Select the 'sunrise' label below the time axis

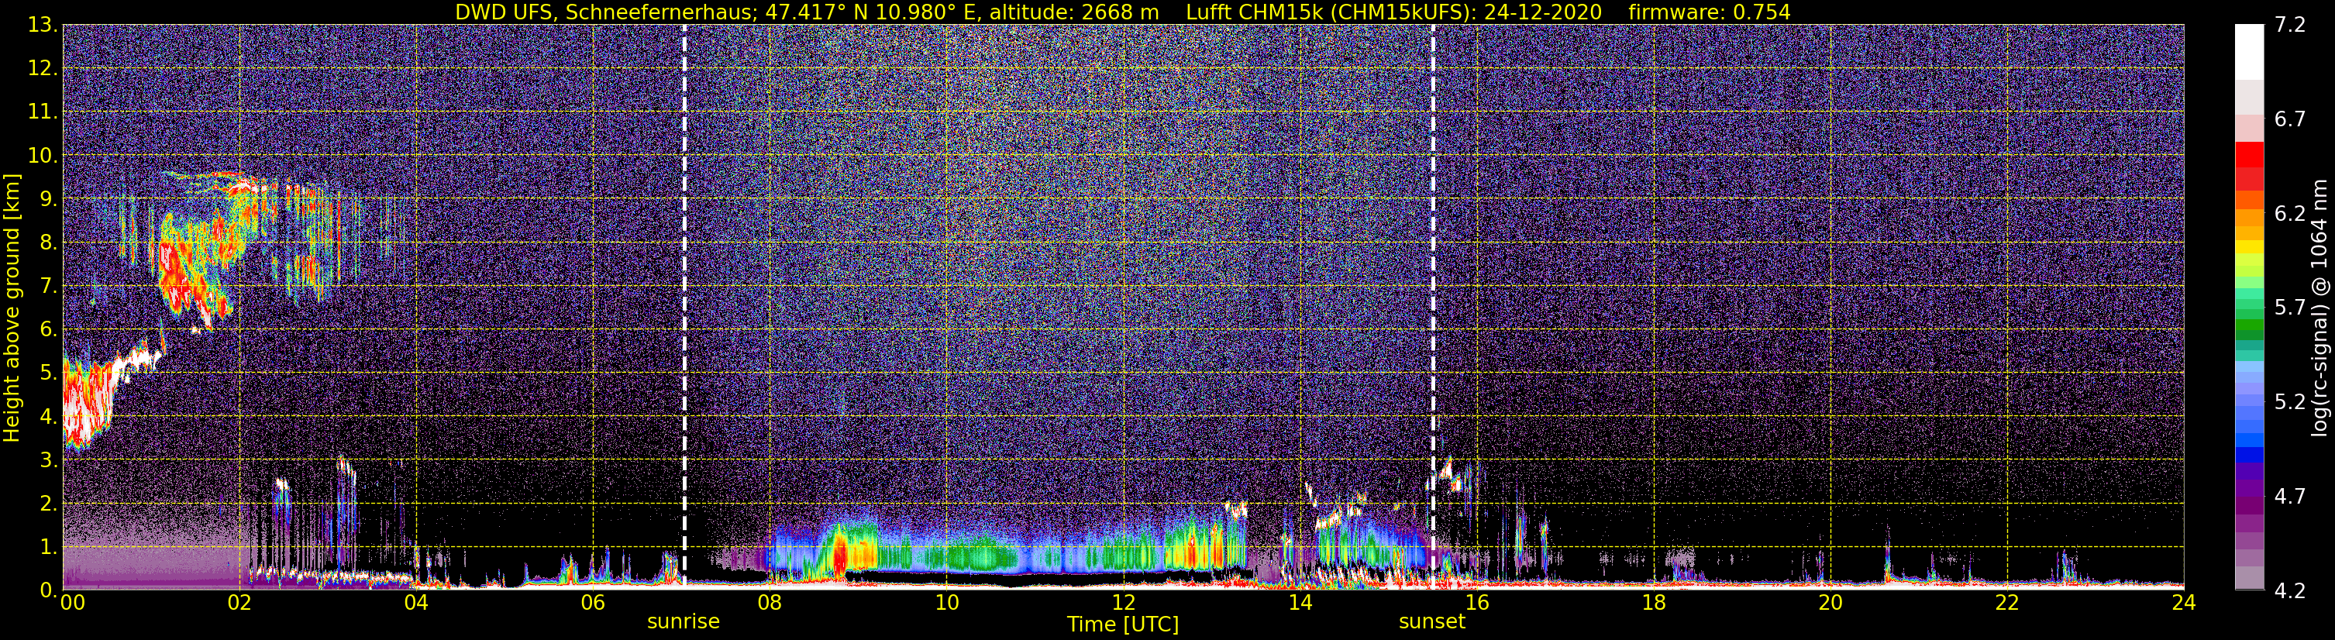(x=684, y=622)
